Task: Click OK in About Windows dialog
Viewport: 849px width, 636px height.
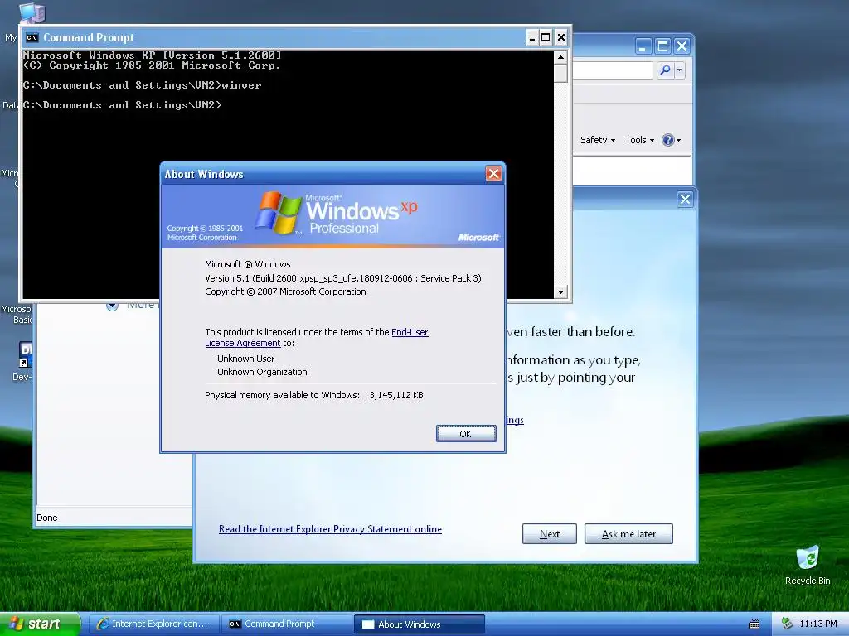Action: pos(466,434)
